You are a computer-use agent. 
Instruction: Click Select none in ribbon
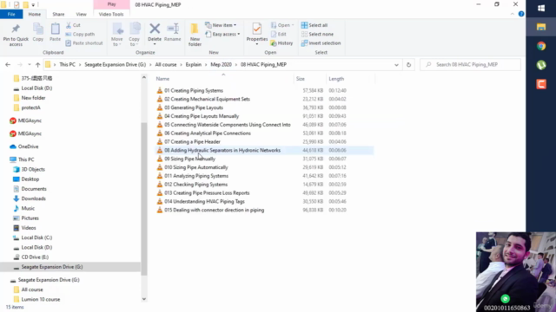(x=317, y=35)
